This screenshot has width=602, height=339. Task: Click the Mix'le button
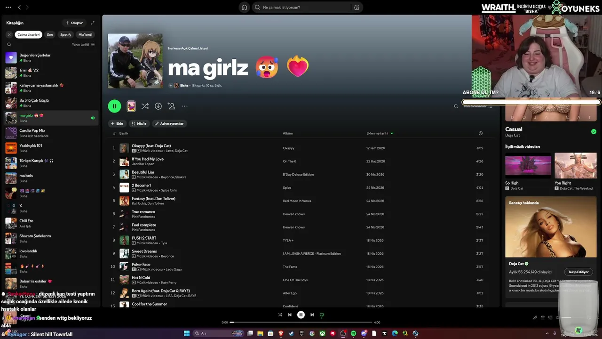[x=139, y=124]
